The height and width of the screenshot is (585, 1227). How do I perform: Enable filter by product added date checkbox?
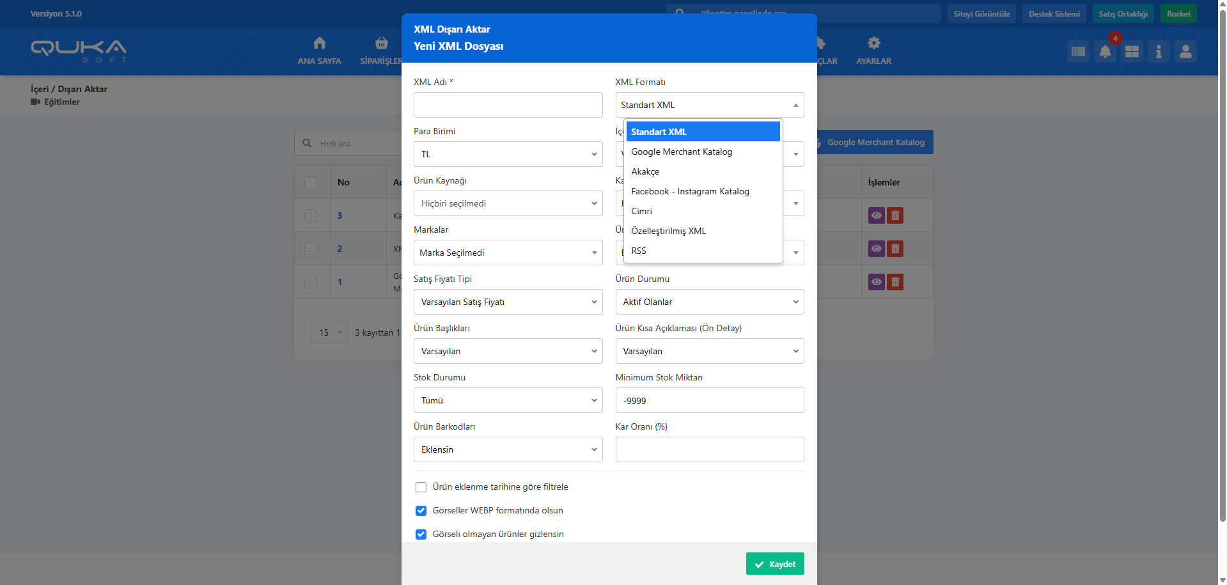point(421,487)
